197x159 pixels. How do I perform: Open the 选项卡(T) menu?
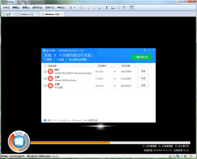click(x=50, y=8)
